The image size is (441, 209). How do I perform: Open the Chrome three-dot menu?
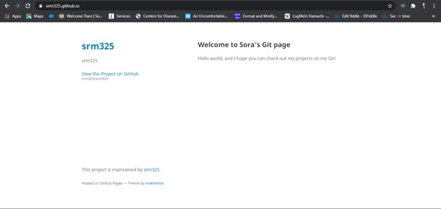pos(434,6)
